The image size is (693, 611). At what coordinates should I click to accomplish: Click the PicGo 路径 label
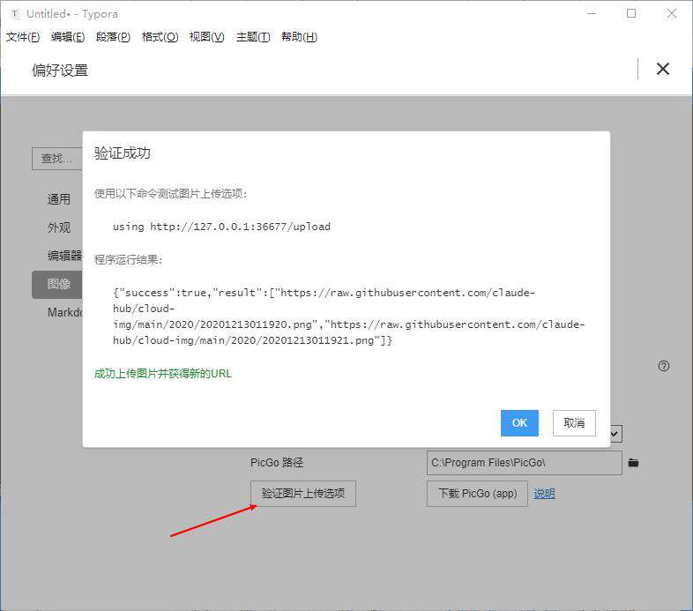tap(277, 463)
